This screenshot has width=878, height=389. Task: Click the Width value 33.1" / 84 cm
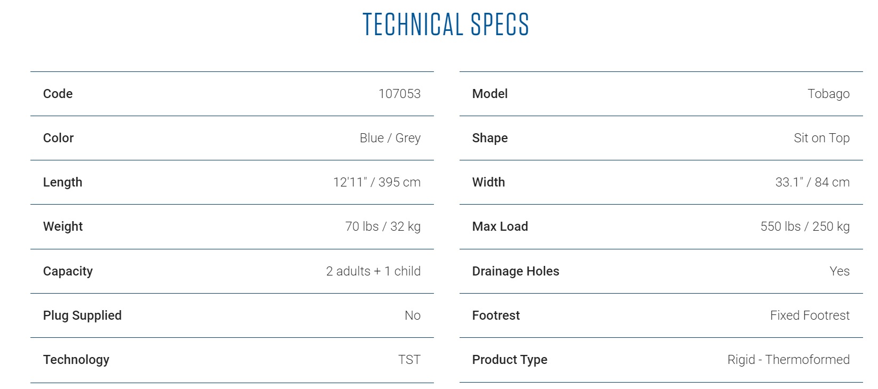click(x=812, y=182)
